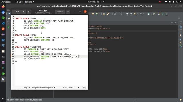Switch to the Text Editor dock icon
Image resolution: width=183 pixels, height=102 pixels.
(x=3, y=79)
